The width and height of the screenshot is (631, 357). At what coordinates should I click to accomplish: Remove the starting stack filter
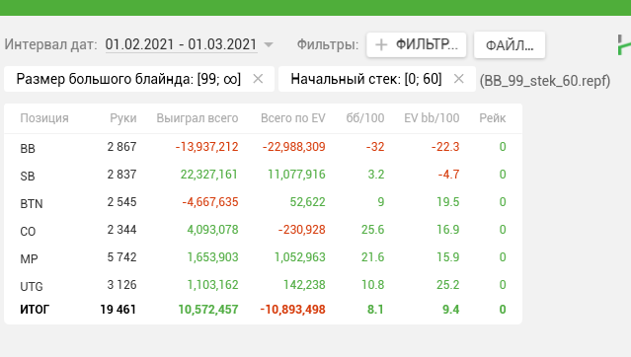click(459, 79)
